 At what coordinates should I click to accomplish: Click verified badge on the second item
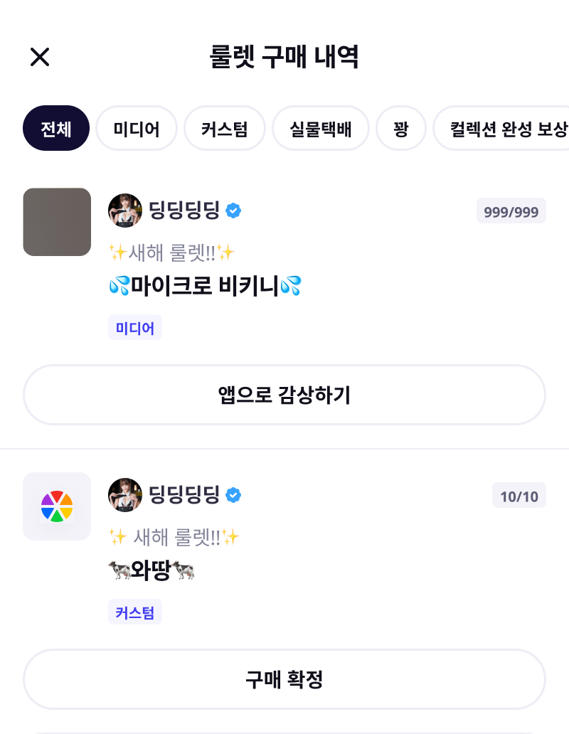233,495
